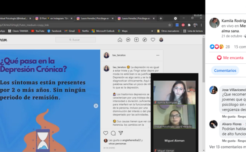Screen dimensions: 246x152
Task: Share post with paper plane icon
Action: (x=120, y=133)
